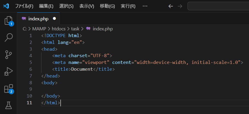This screenshot has height=114, width=249.
Task: Open the Run and Debug view icon
Action: pos(8,72)
